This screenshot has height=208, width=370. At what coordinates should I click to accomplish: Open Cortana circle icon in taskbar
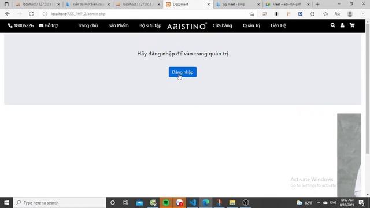tap(113, 203)
